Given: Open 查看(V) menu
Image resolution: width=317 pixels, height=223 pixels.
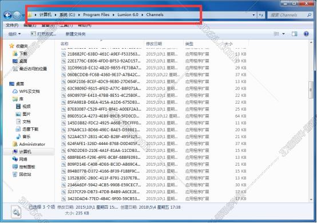Looking at the screenshot, I should [48, 25].
